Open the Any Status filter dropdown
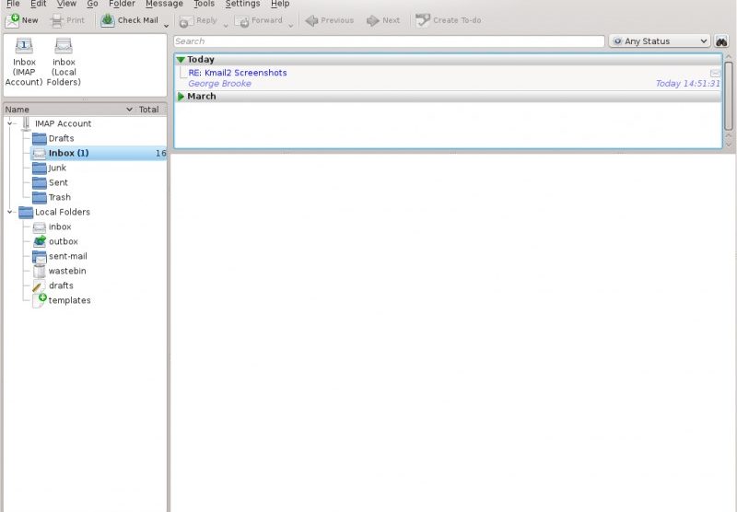The height and width of the screenshot is (512, 737). click(x=659, y=41)
